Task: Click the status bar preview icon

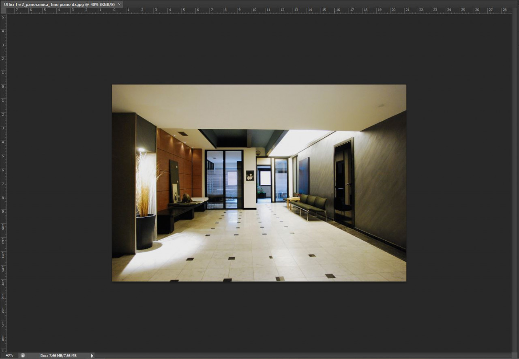Action: 23,355
